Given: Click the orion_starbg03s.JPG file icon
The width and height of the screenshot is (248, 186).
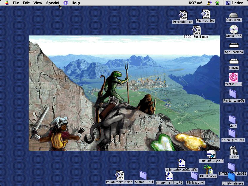Looking at the screenshot, I should [x=181, y=163].
